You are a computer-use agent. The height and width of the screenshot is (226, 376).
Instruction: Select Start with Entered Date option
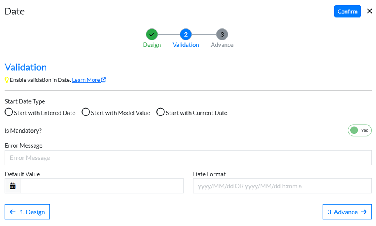pos(9,112)
